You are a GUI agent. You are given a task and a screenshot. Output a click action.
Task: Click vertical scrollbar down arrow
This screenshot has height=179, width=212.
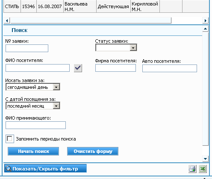point(205,159)
